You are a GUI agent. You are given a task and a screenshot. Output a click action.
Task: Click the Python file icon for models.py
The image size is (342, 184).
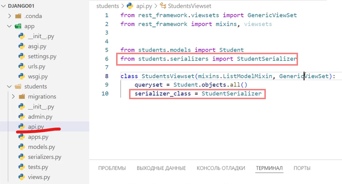(x=21, y=147)
